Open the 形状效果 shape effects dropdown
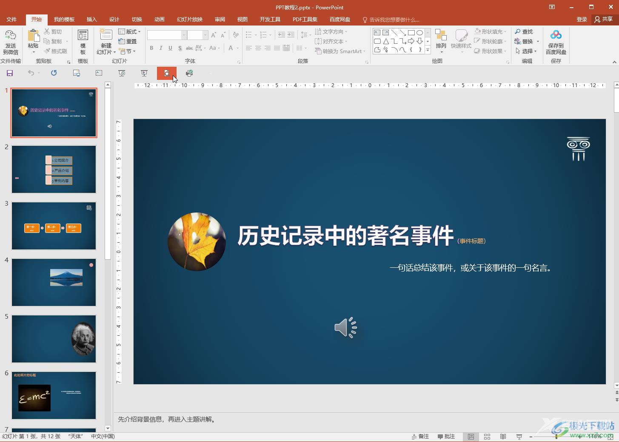The height and width of the screenshot is (442, 619). 490,51
